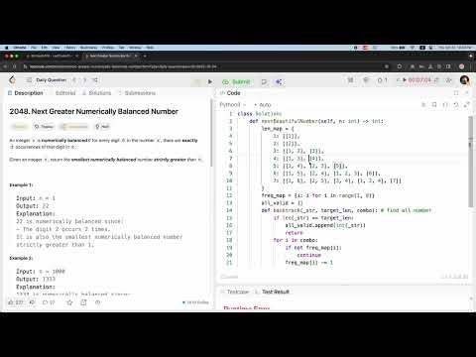Image resolution: width=476 pixels, height=357 pixels.
Task: Bookmark page star in address bar
Action: (387, 66)
